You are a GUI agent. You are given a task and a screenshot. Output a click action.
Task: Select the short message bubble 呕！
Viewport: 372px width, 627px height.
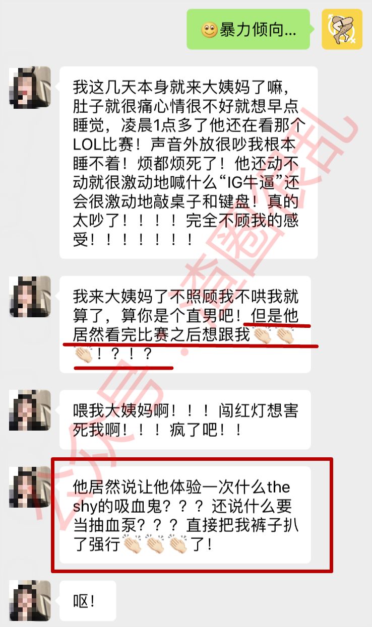pyautogui.click(x=88, y=601)
